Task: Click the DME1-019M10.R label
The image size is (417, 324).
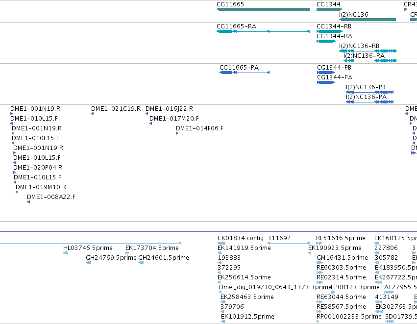Action: pyautogui.click(x=41, y=187)
